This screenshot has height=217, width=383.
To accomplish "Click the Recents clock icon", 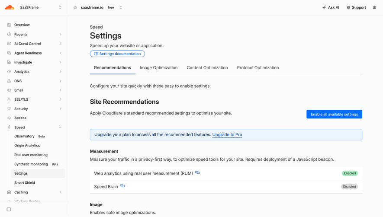I will [x=9, y=35].
